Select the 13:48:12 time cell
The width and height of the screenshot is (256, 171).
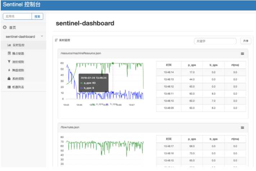click(x=169, y=87)
